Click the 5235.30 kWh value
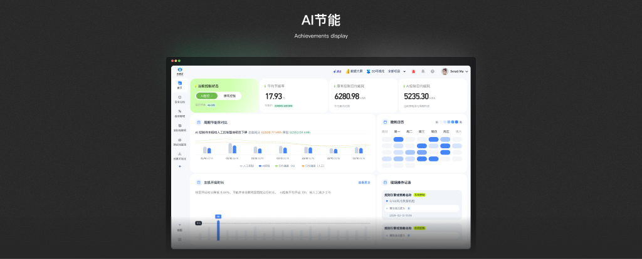642x259 pixels. 416,96
